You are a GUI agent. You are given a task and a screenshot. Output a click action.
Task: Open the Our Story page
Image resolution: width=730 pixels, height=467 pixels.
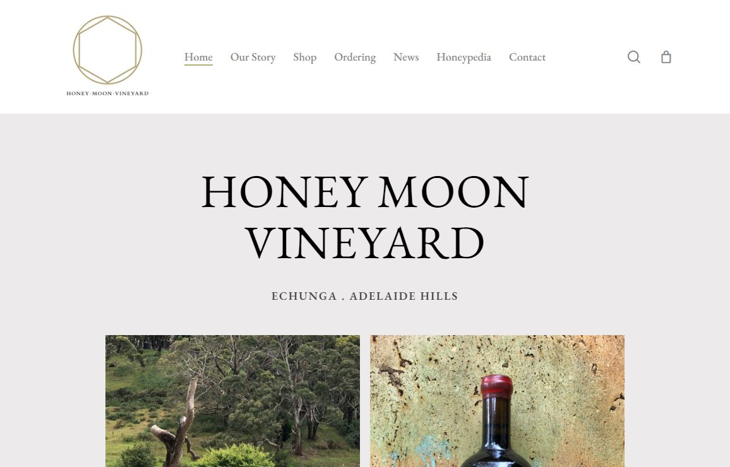[253, 57]
